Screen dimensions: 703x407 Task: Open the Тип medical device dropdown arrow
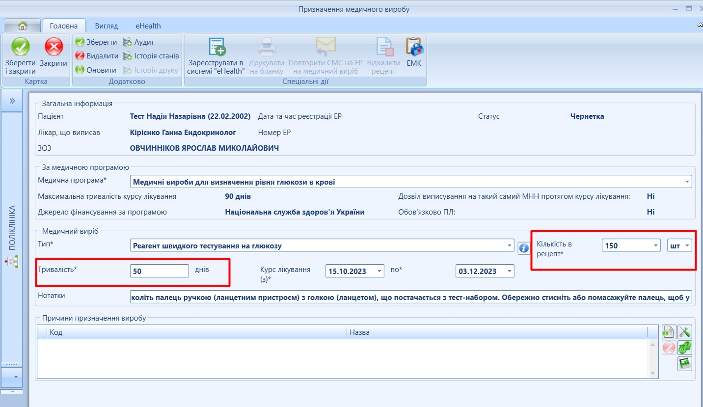coord(509,245)
